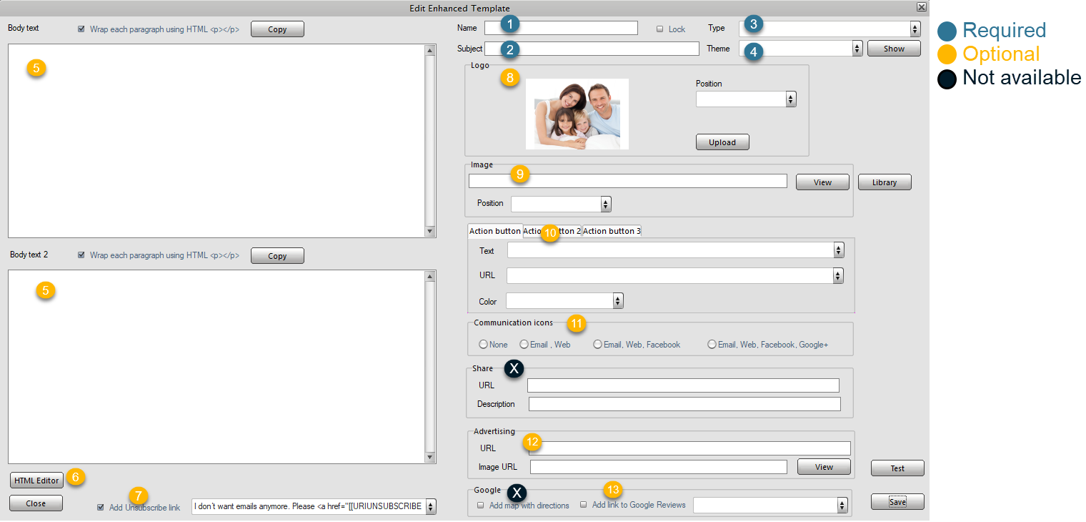Click Copy button next to Body text 2

point(277,255)
